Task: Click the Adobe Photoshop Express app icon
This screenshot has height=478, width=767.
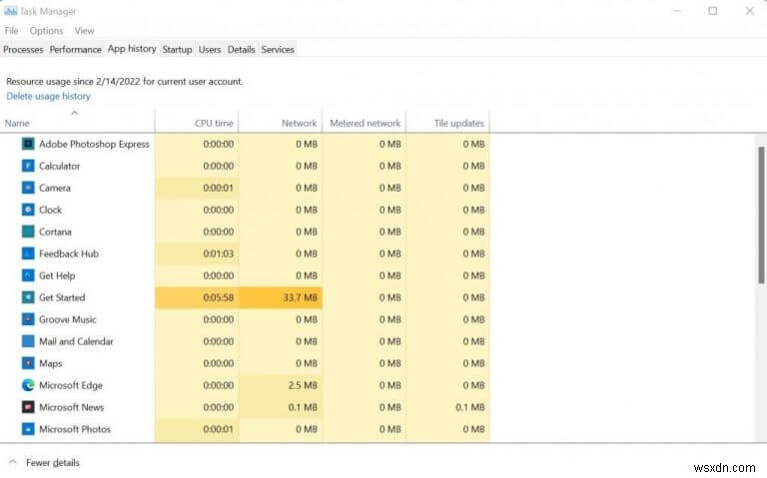Action: [x=28, y=144]
